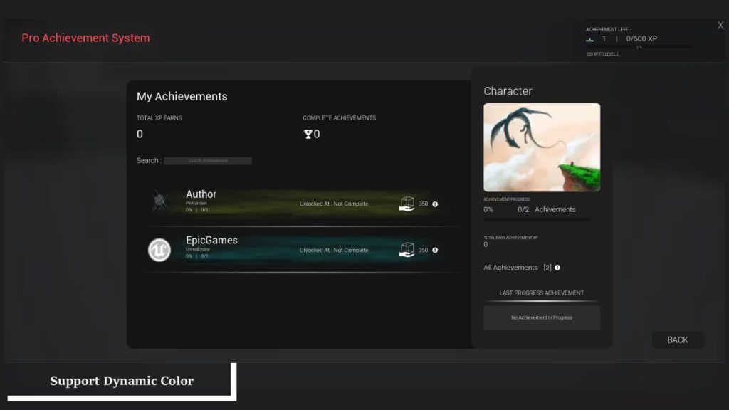Click the Unreal Engine logo on EpicGames achievement
The height and width of the screenshot is (410, 729).
(159, 250)
